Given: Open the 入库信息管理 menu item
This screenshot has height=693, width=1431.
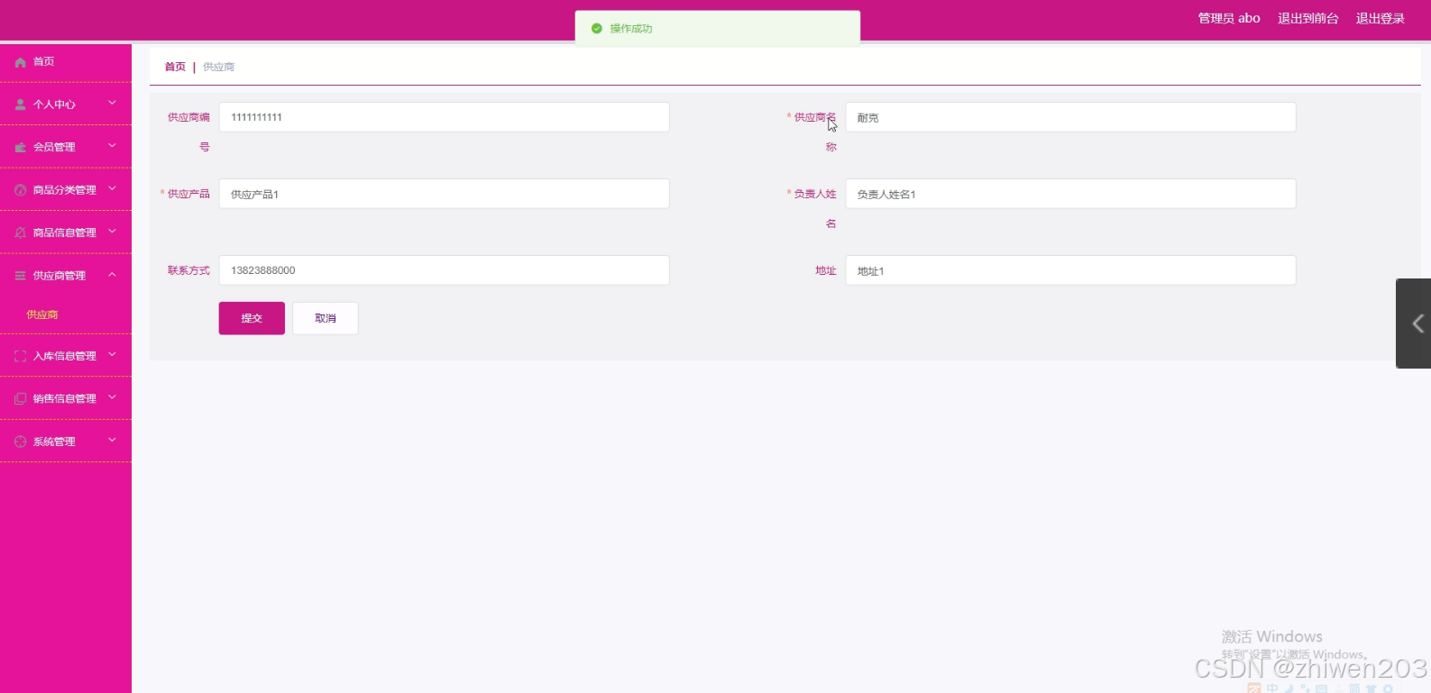Looking at the screenshot, I should pos(66,356).
